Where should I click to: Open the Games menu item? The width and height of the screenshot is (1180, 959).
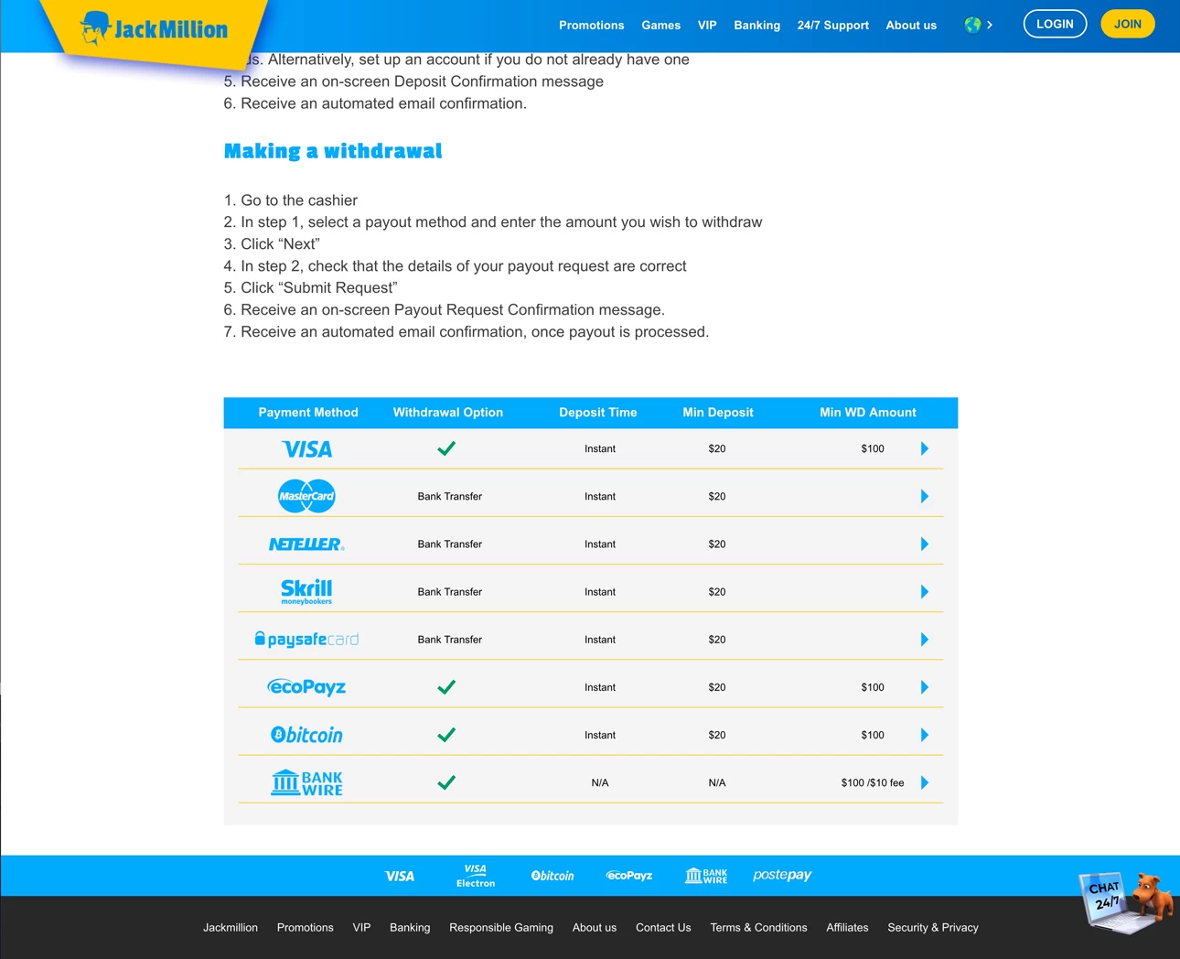tap(661, 26)
